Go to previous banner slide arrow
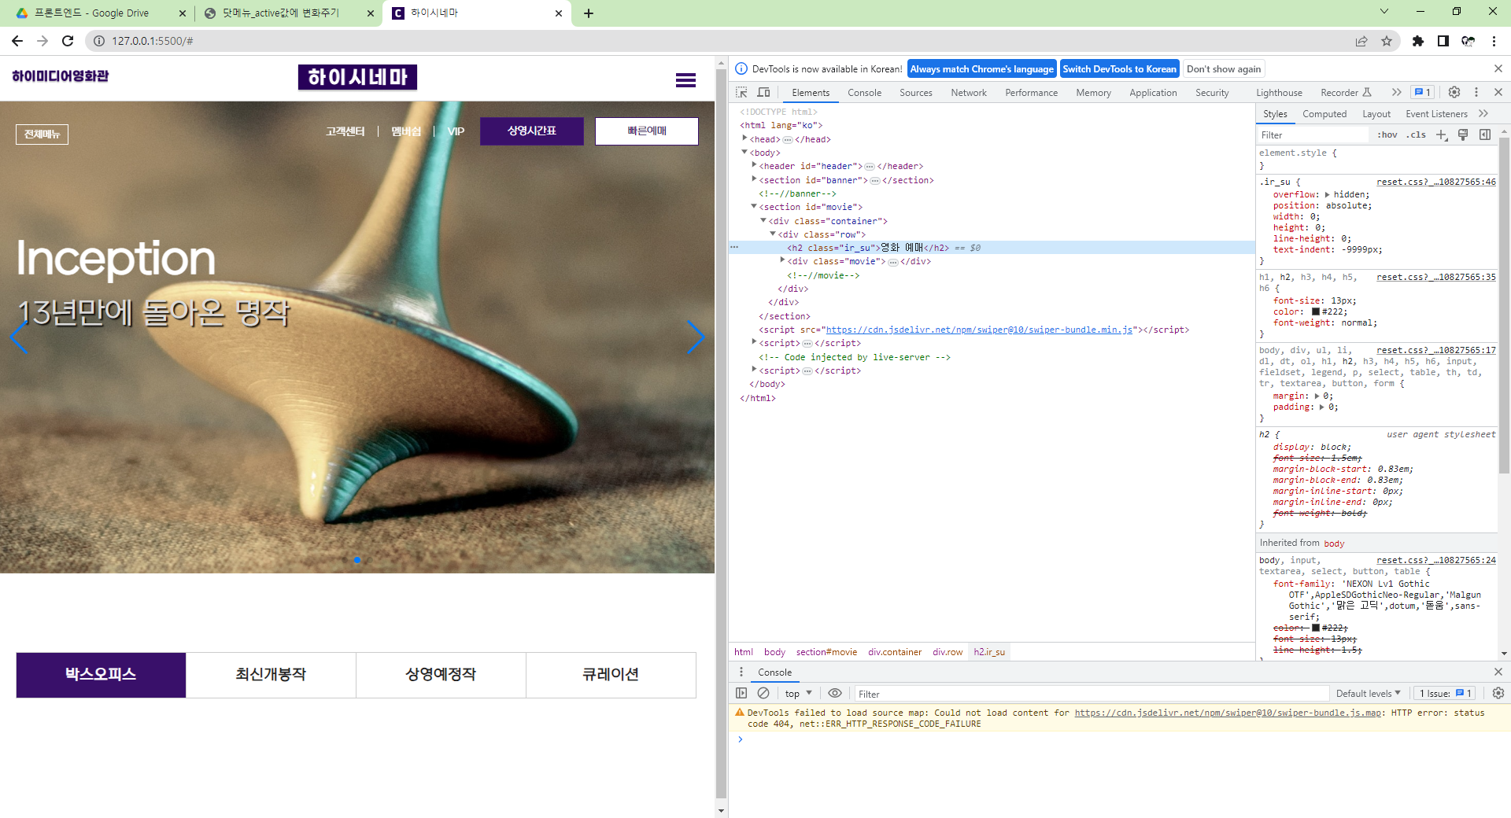The image size is (1511, 818). coord(19,337)
